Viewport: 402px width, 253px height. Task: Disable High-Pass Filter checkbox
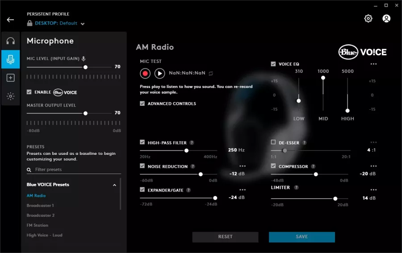[x=142, y=142]
